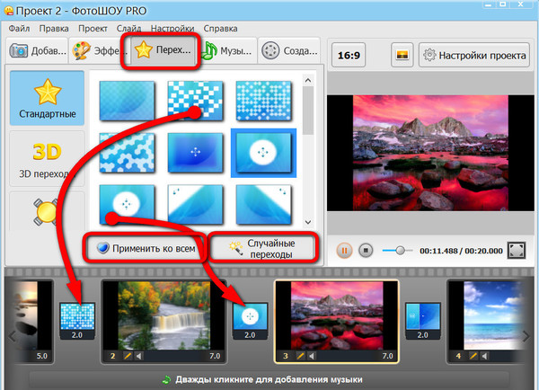Viewport: 539px width, 390px height.
Task: Click the 7.0 duration on slide 3
Action: click(x=387, y=356)
